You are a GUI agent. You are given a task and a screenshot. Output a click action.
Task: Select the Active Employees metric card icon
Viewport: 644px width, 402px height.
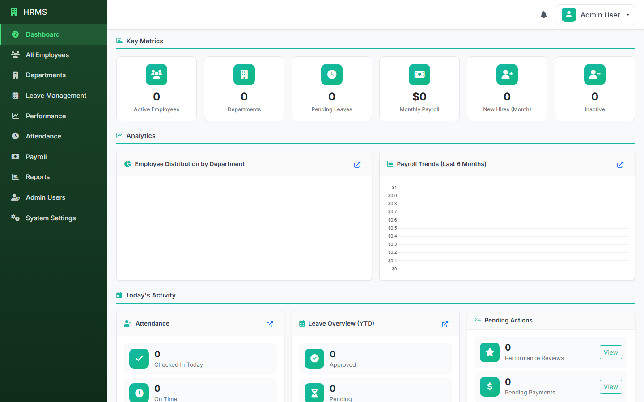point(157,75)
